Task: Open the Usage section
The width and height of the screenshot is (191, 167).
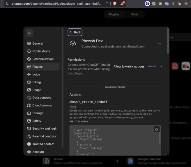Action: [42, 90]
